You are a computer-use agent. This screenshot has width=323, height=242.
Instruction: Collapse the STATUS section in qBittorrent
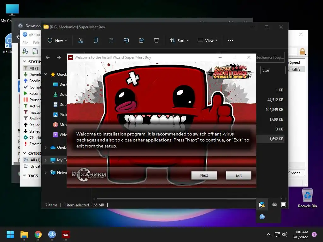(x=25, y=61)
